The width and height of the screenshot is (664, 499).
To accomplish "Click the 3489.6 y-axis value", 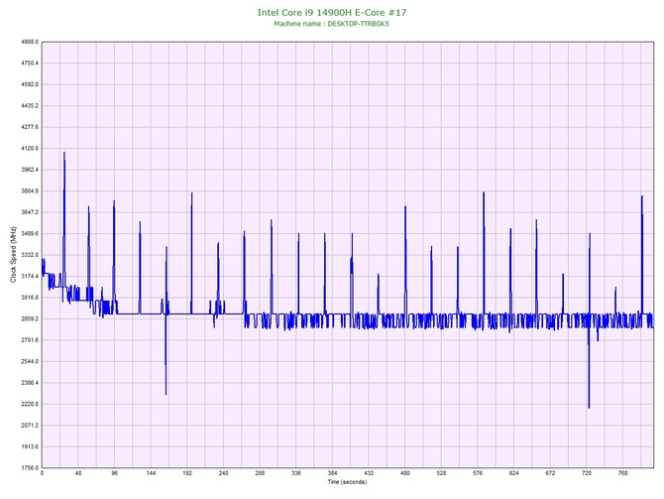I will tap(30, 233).
